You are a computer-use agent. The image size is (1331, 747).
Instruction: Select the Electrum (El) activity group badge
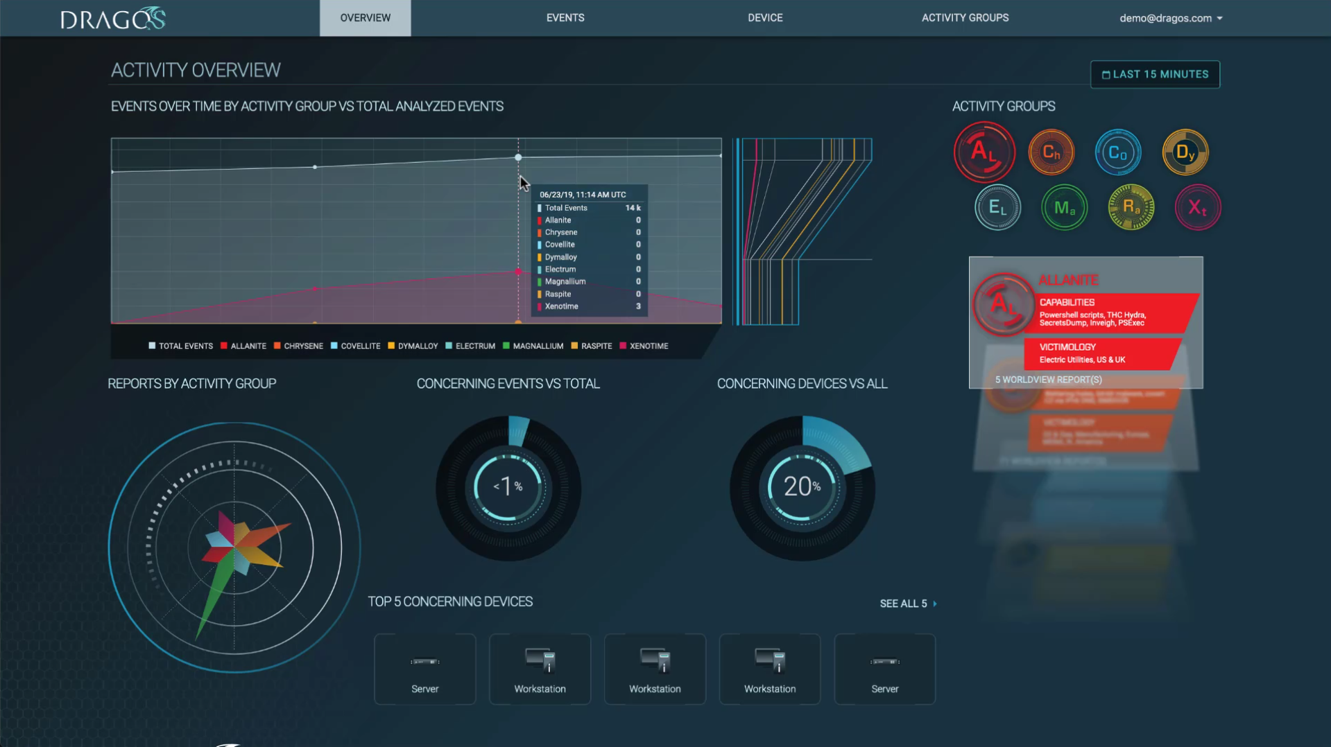tap(997, 207)
